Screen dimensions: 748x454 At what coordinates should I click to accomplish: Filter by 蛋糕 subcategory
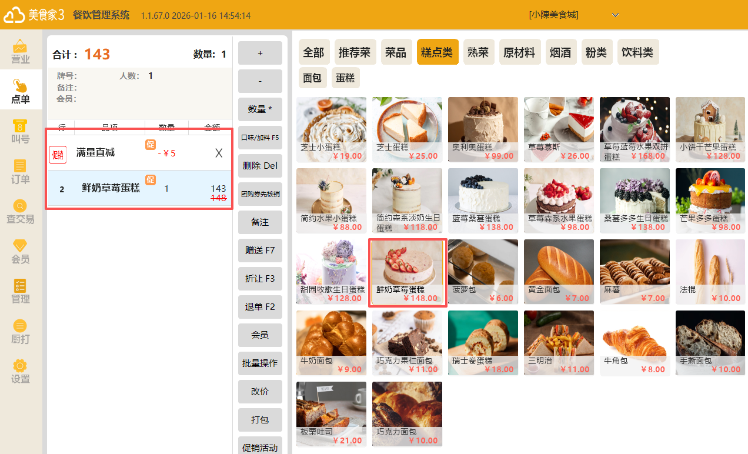coord(345,78)
